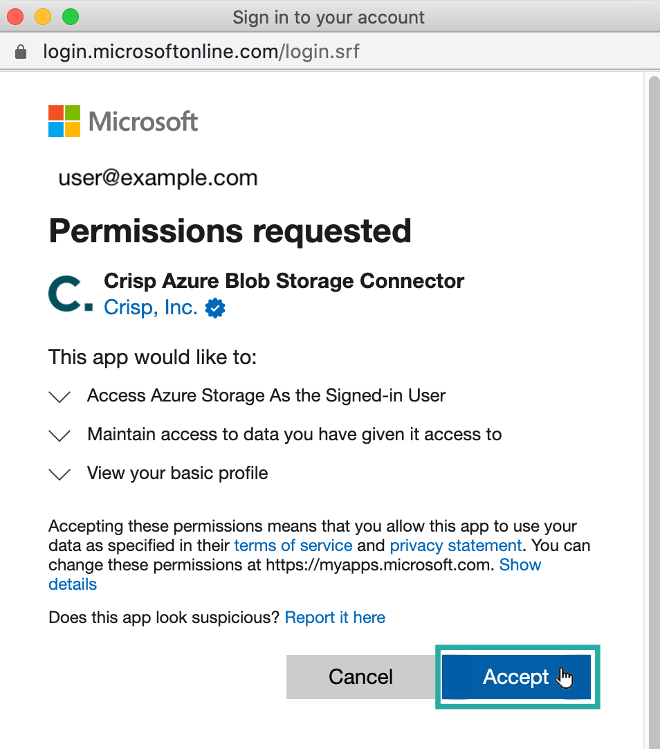Click the login.microsoftonline.com URL address field
660x749 pixels.
click(201, 51)
